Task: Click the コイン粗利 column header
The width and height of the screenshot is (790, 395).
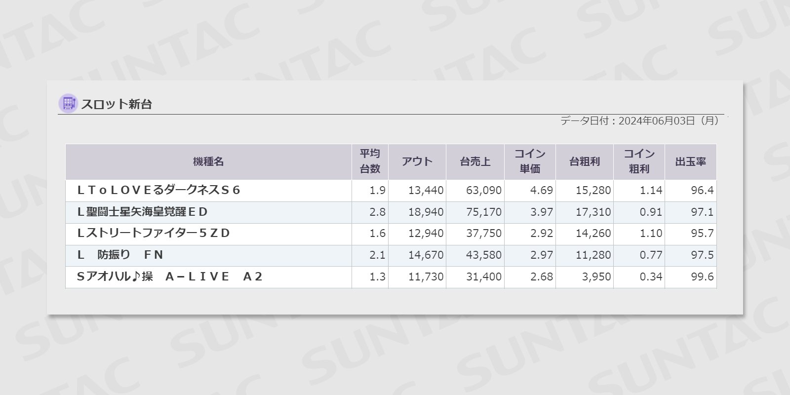Action: click(x=639, y=162)
